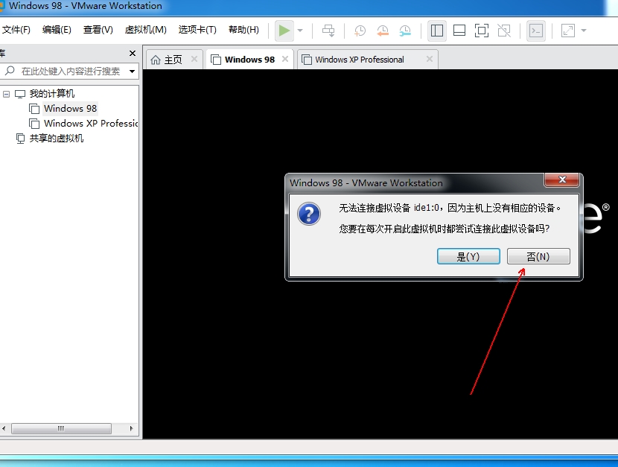
Task: Open the stretch display dropdown arrow
Action: (x=584, y=31)
